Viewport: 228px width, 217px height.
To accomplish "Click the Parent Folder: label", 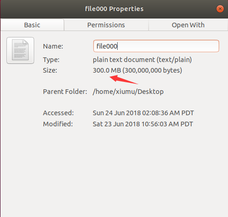I will point(65,92).
